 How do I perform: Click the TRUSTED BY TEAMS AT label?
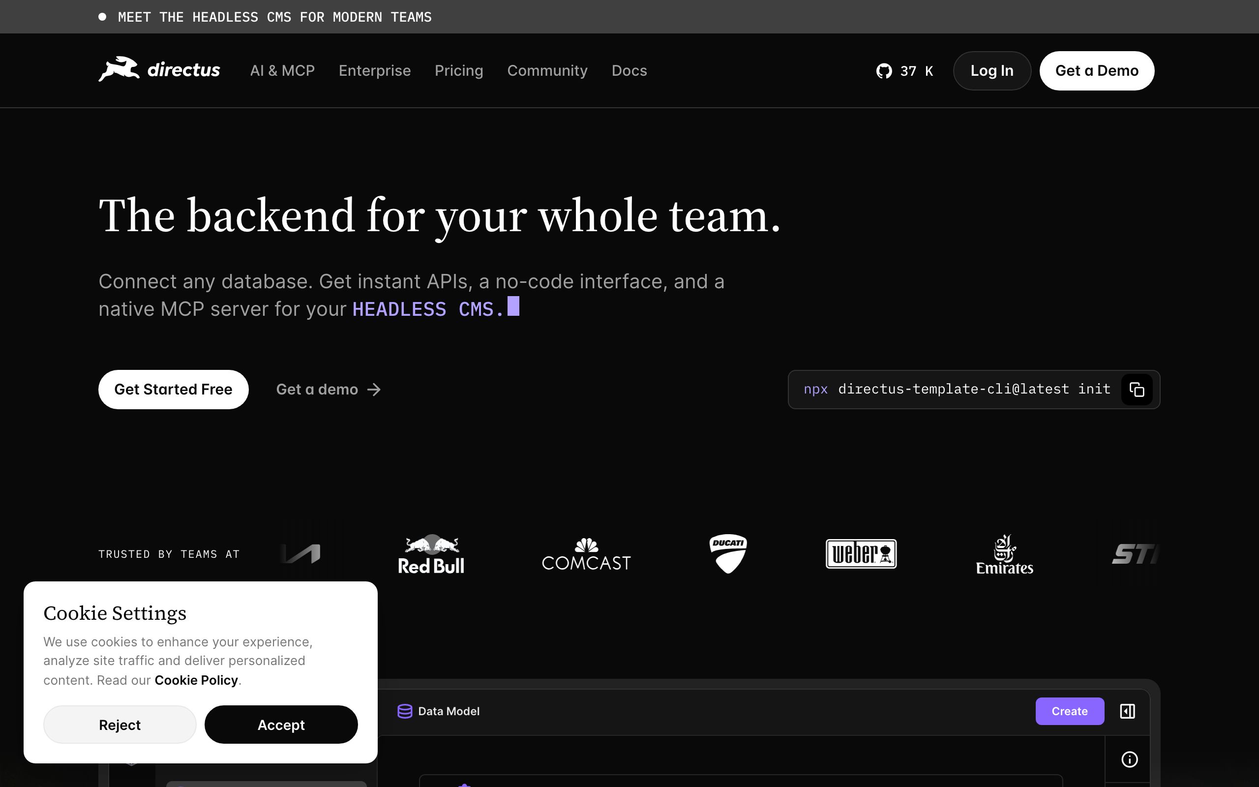(169, 554)
